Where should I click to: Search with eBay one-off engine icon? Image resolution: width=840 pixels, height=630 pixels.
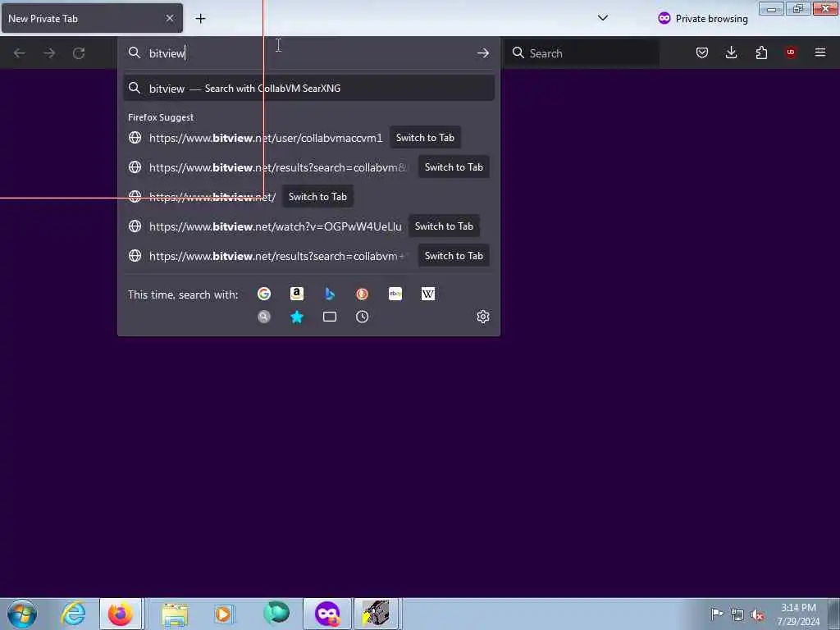(395, 294)
